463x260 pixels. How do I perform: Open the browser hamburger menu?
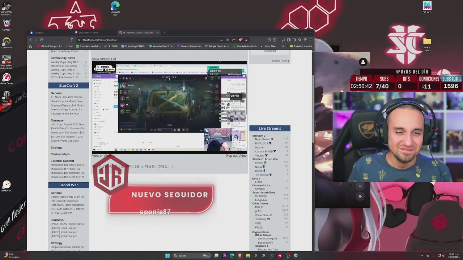coord(310,40)
